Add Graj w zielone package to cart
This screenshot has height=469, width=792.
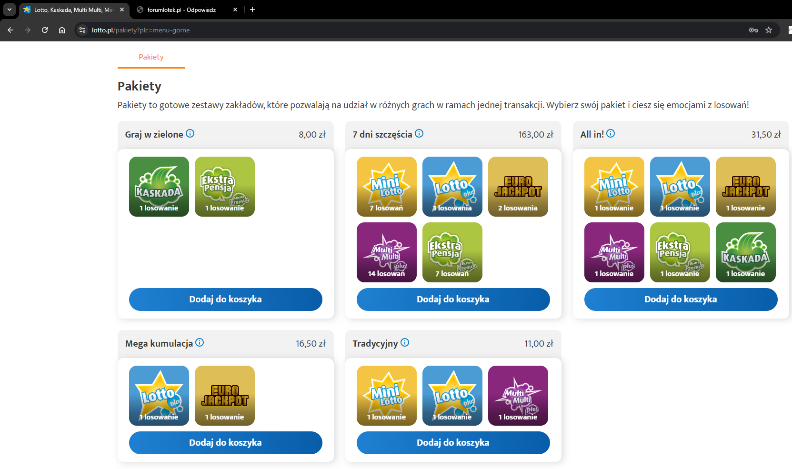(225, 299)
